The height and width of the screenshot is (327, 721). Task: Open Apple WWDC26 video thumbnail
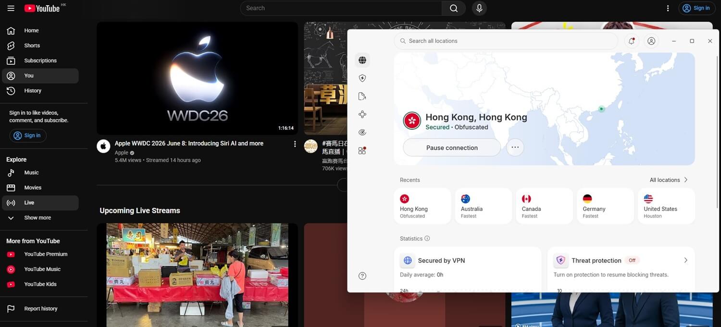tap(197, 78)
